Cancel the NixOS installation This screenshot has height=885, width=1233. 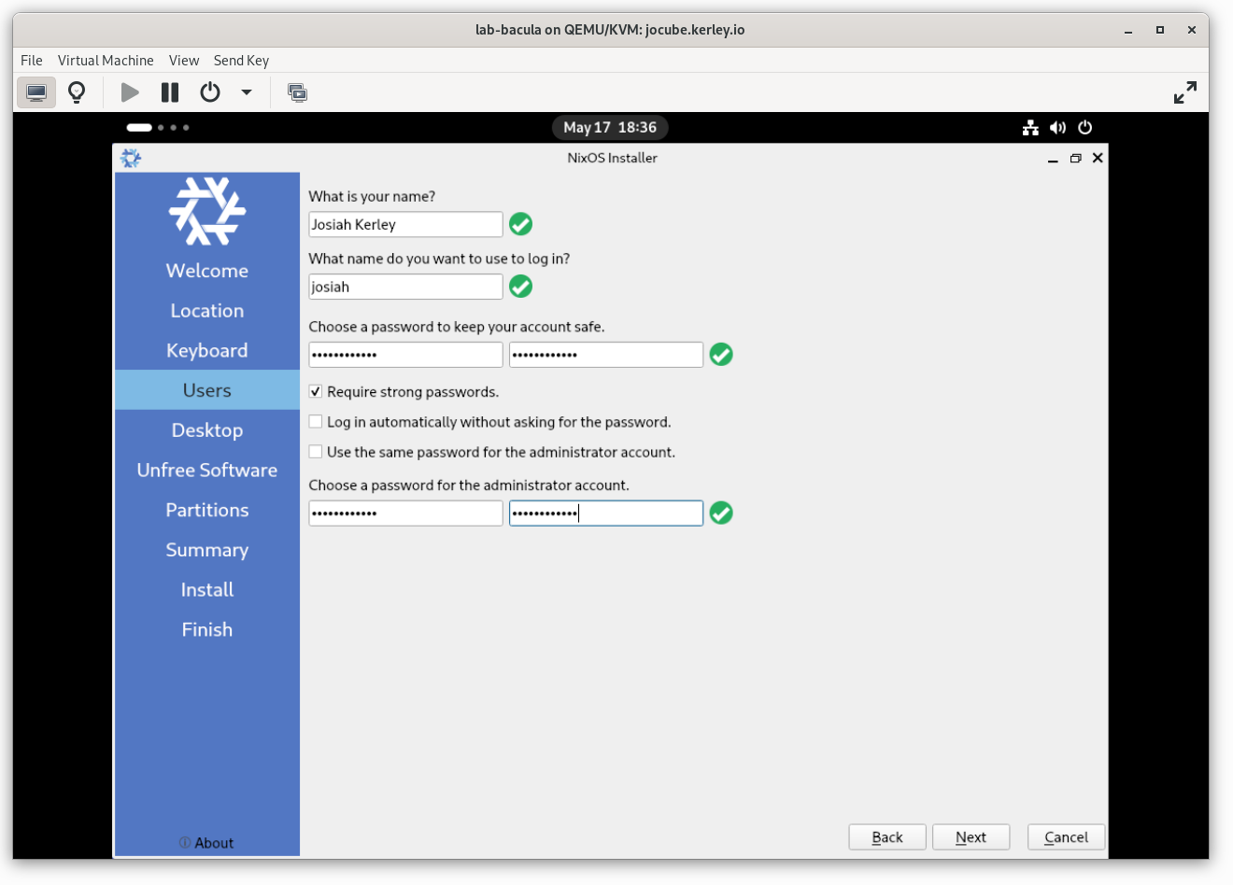tap(1066, 837)
